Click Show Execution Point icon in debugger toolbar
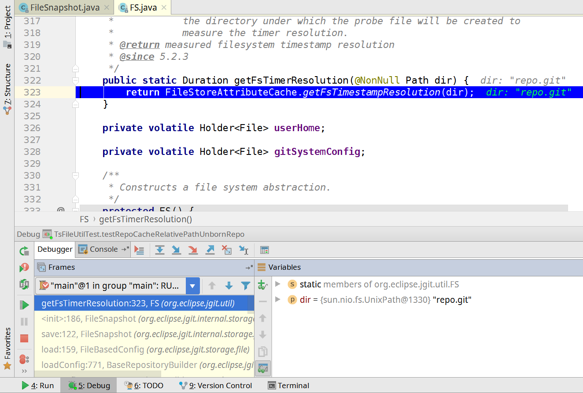This screenshot has width=583, height=393. [139, 250]
